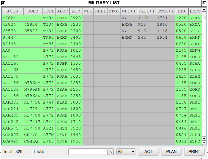The width and height of the screenshot is (208, 159).
Task: Open the All filter dropdown
Action: [x=126, y=152]
